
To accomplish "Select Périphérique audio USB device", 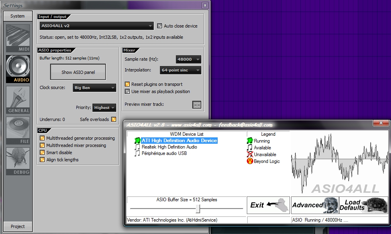I will (164, 153).
